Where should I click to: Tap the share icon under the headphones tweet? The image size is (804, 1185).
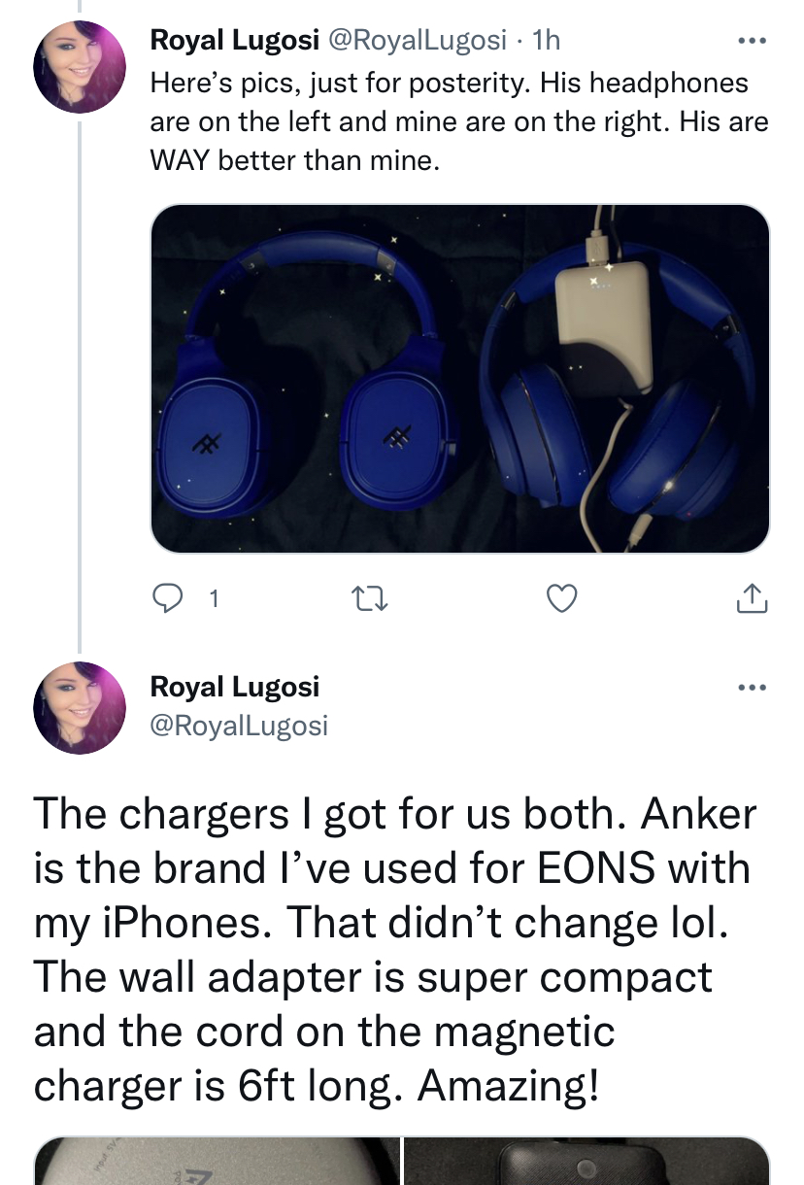tap(753, 599)
